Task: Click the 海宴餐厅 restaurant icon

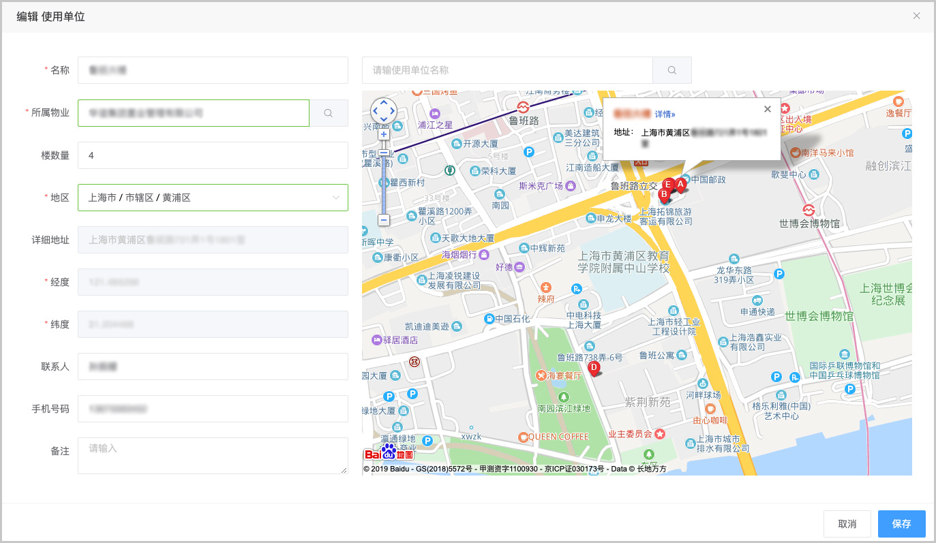Action: (541, 375)
